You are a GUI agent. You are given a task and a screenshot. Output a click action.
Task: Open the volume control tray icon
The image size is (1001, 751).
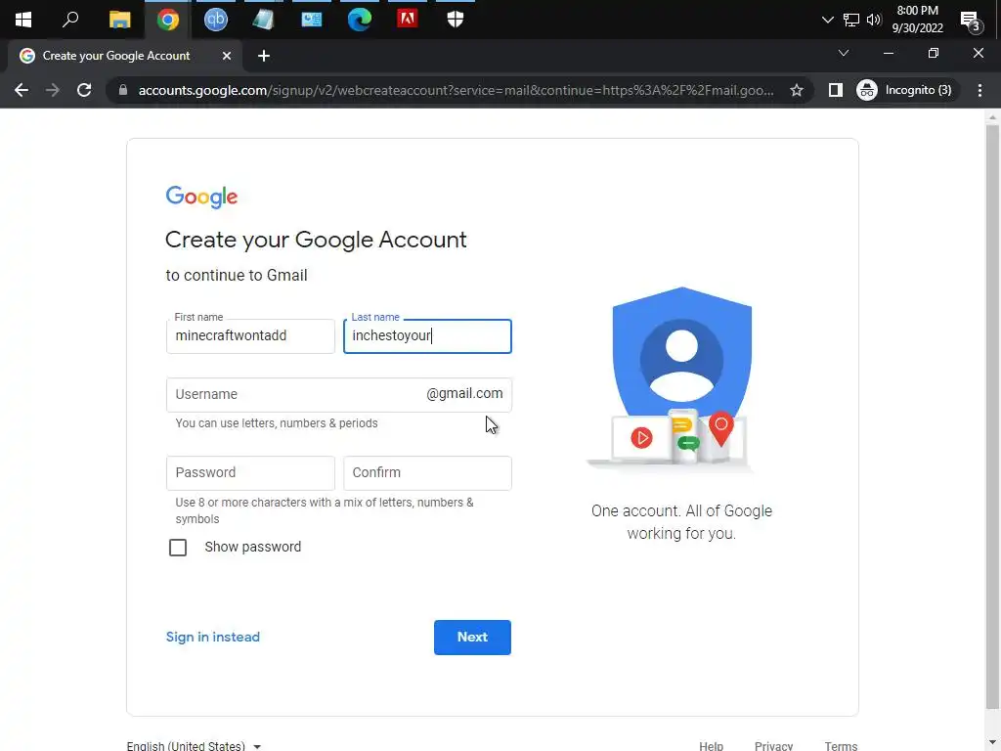point(874,20)
